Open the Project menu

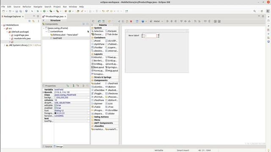(57, 7)
